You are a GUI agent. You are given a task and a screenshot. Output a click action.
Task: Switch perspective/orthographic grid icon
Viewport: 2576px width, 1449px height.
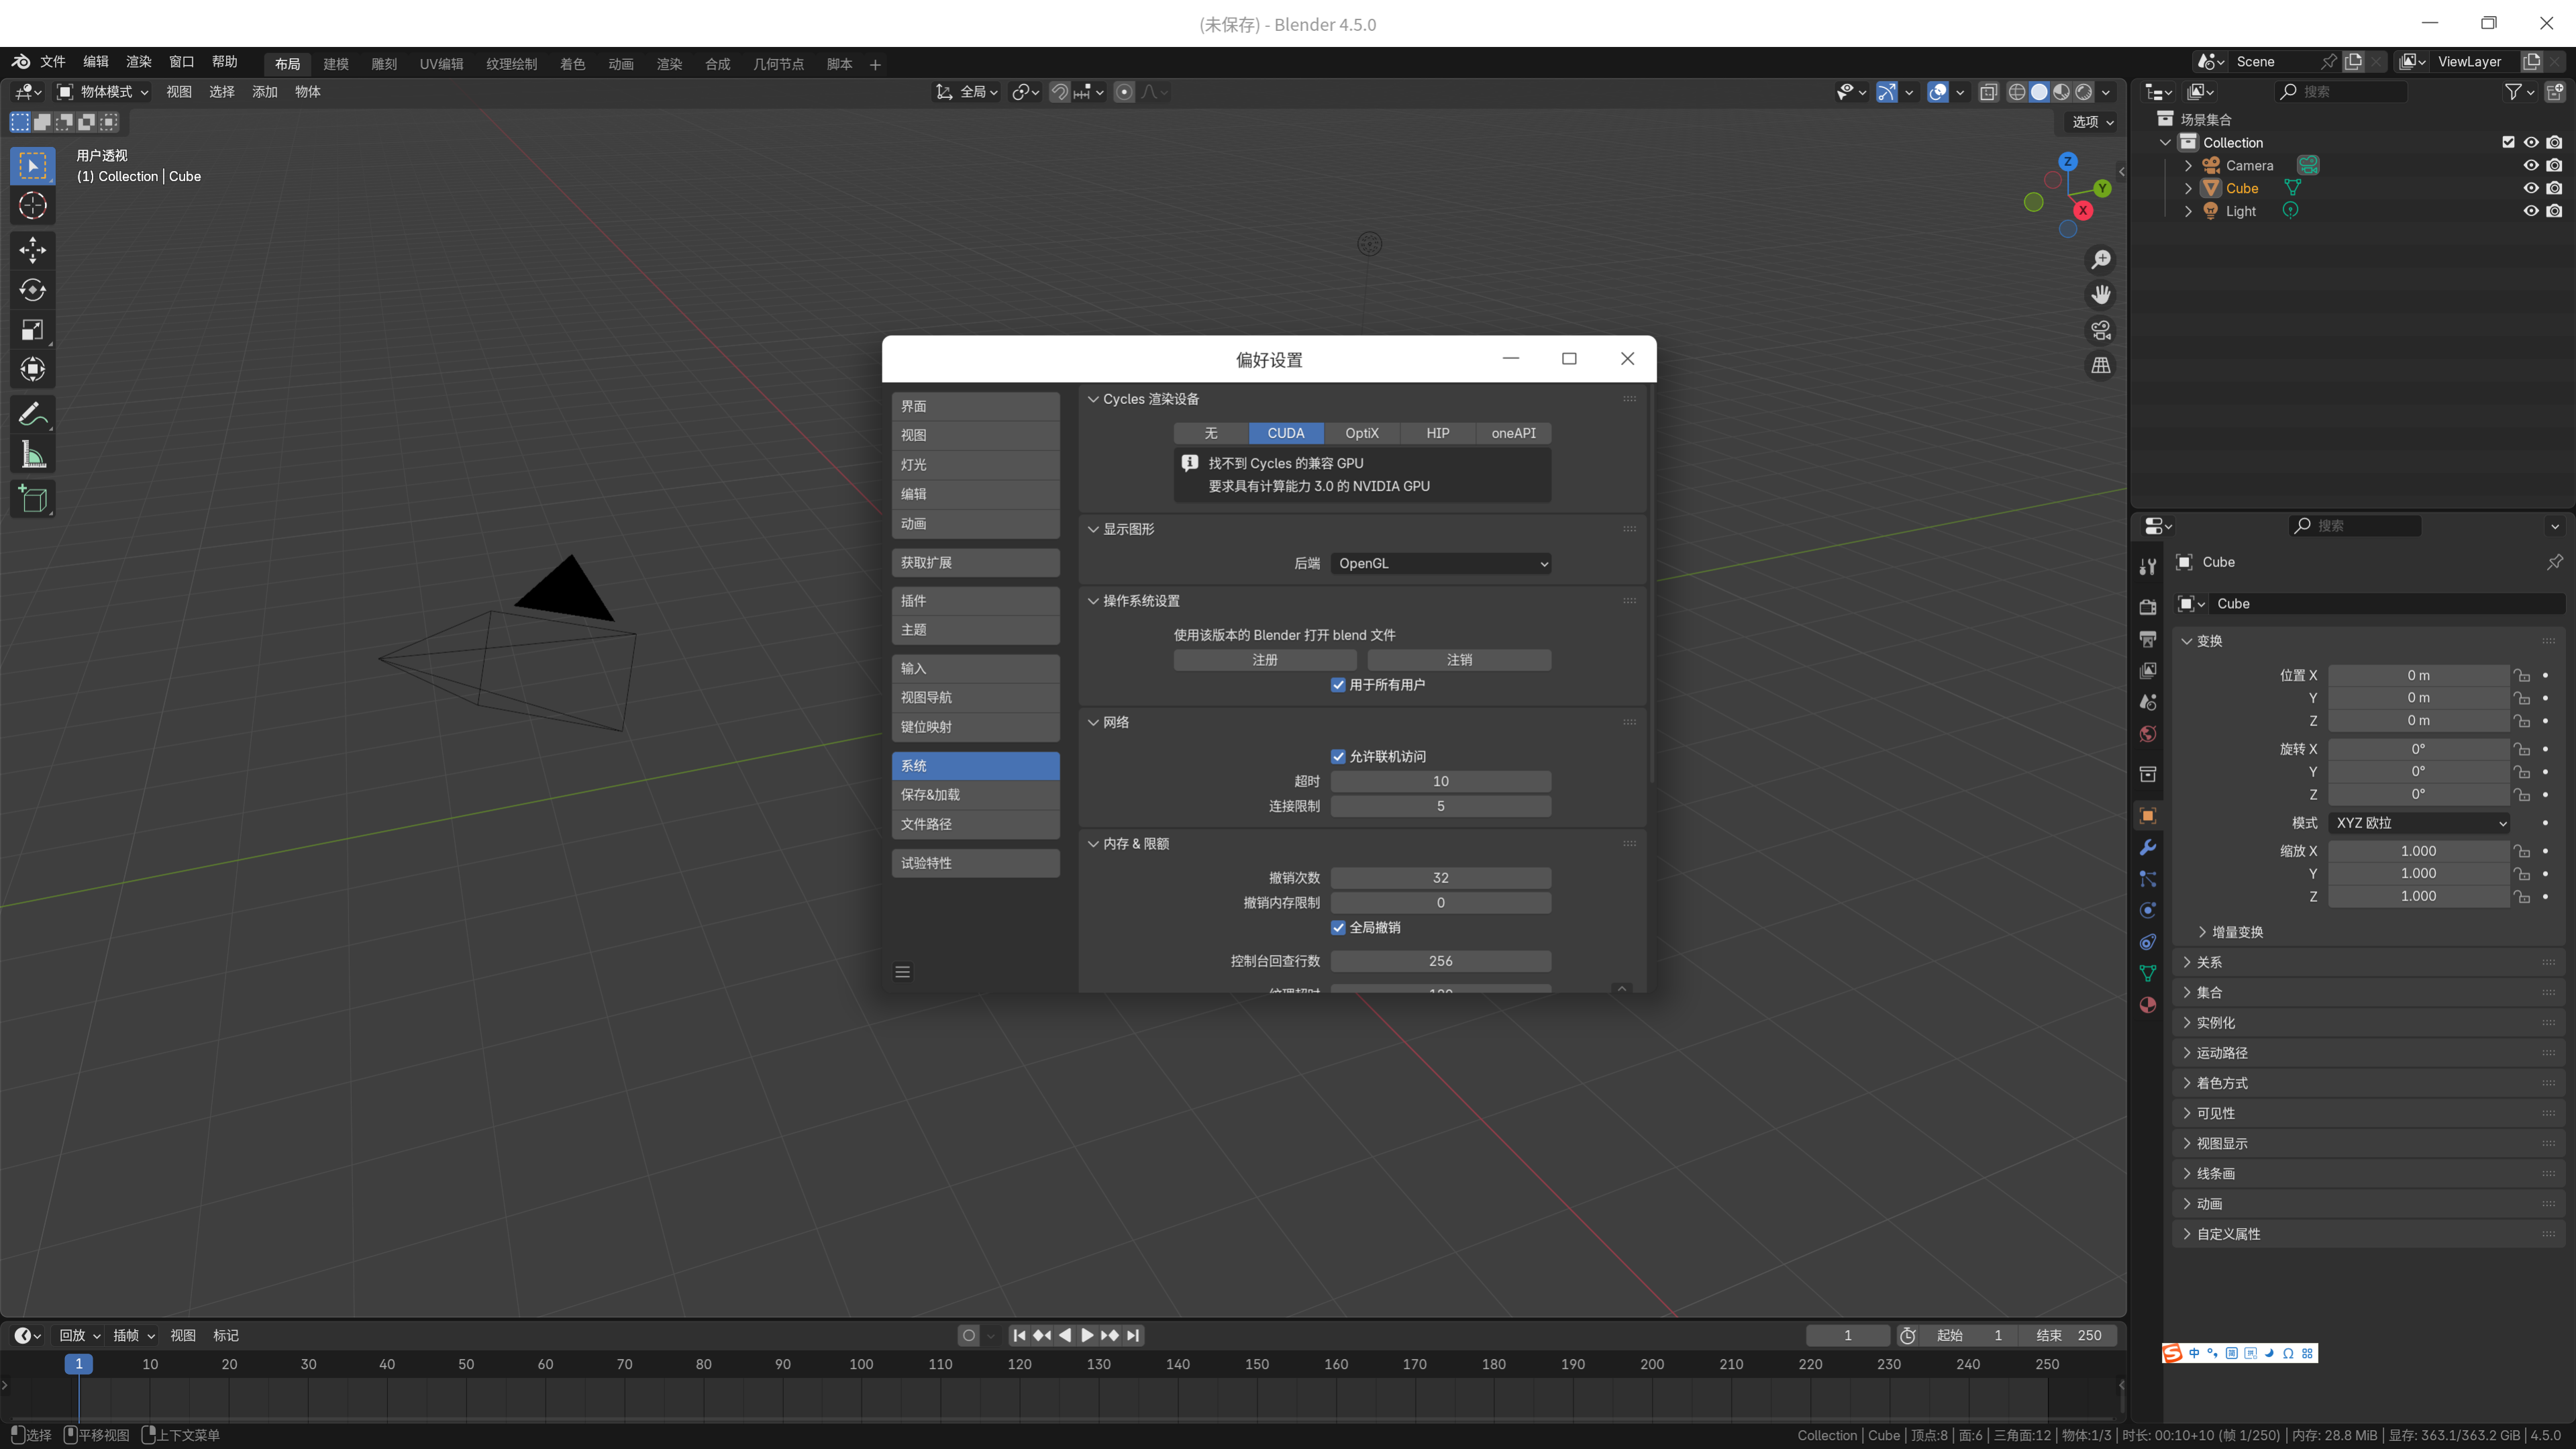(x=2101, y=366)
